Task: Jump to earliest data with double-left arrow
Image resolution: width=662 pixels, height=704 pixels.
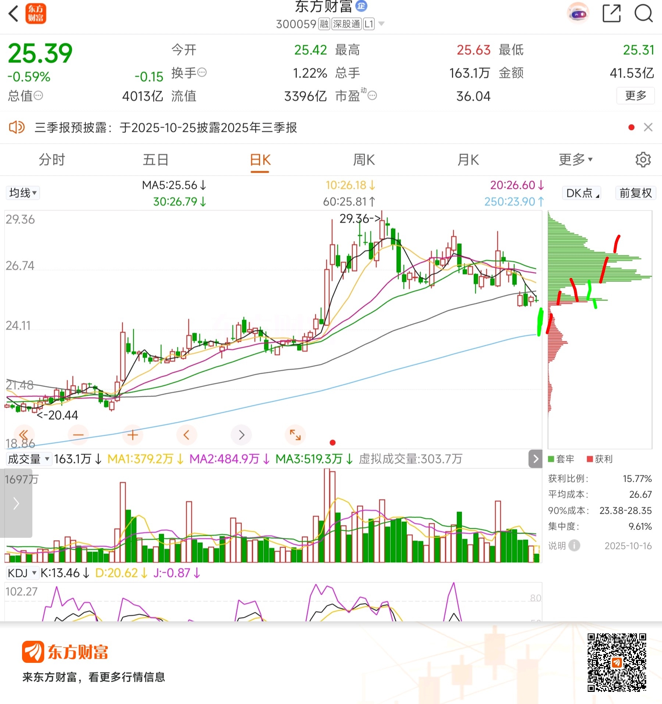Action: 24,435
